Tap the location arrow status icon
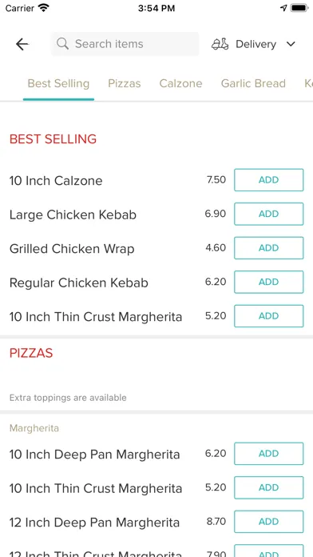The height and width of the screenshot is (557, 313). pos(283,8)
